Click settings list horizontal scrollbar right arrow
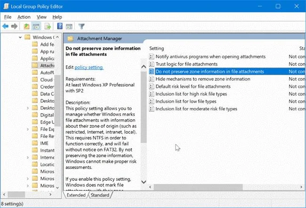 (x=301, y=187)
